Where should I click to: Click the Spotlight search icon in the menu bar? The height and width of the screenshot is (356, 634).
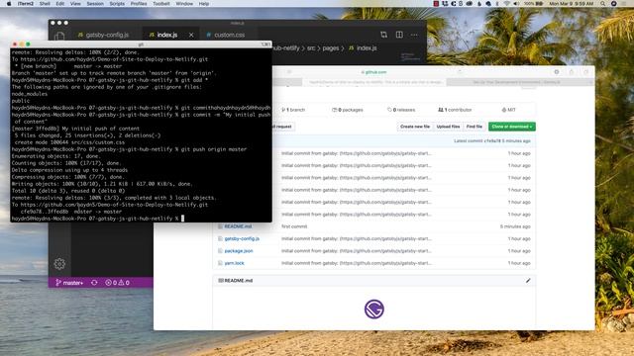(603, 4)
